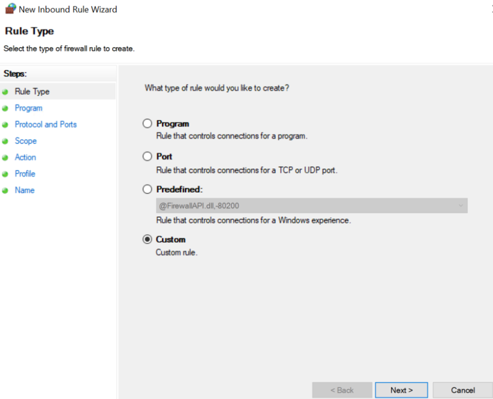Select the Port radio button

(147, 156)
